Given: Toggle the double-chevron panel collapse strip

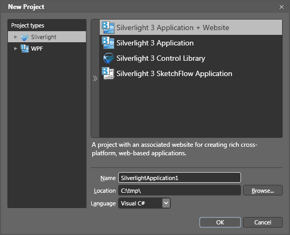Looking at the screenshot, I should 95,78.
